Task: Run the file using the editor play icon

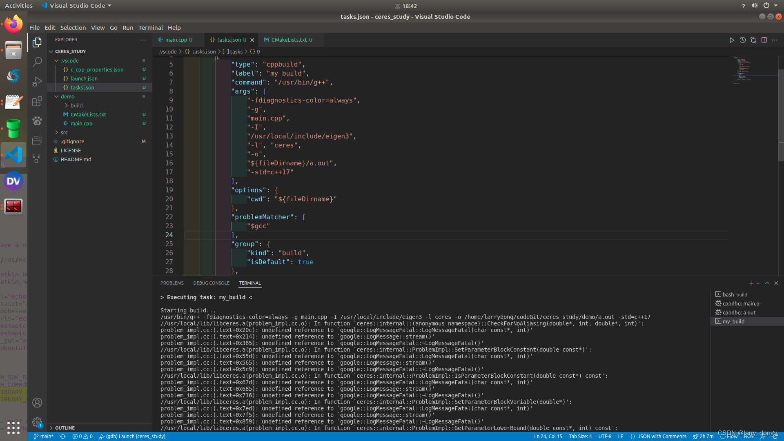Action: coord(732,40)
